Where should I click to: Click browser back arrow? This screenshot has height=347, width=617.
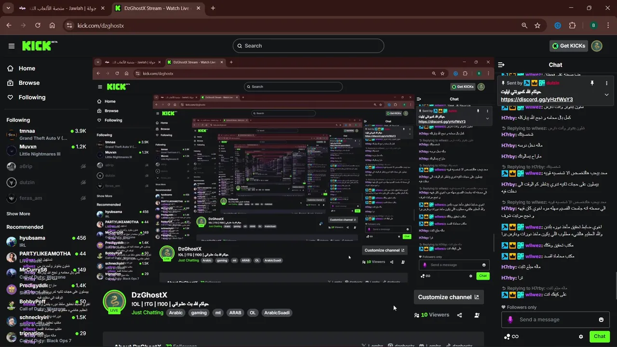pos(9,26)
